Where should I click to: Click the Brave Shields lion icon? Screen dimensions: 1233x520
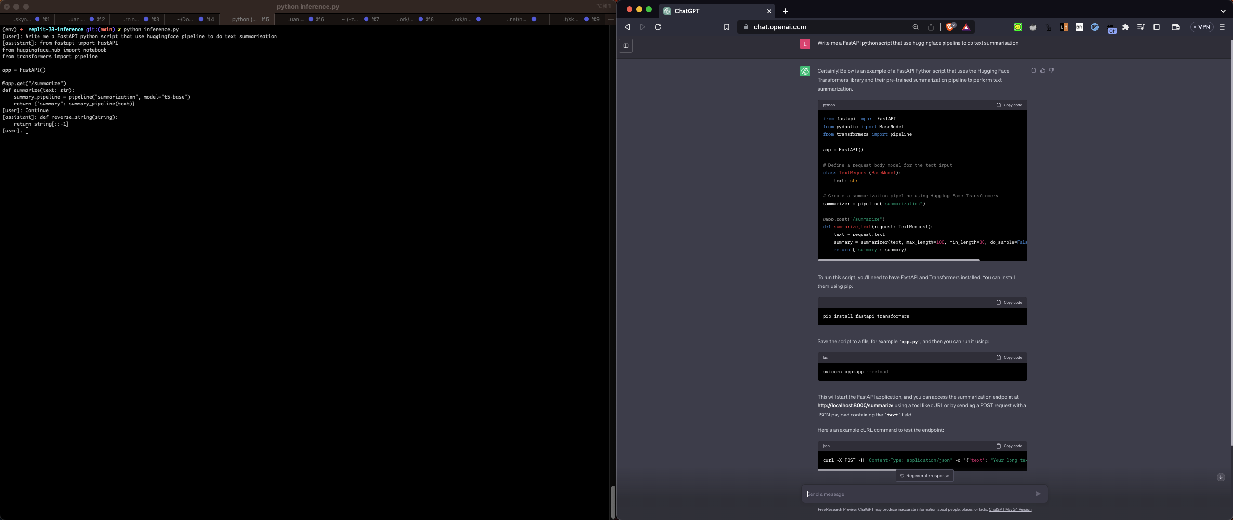tap(950, 27)
